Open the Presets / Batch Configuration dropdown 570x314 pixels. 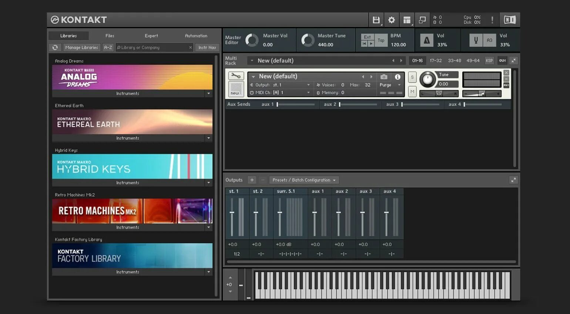pos(304,180)
